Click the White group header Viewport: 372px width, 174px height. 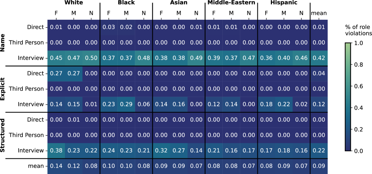(x=74, y=3)
